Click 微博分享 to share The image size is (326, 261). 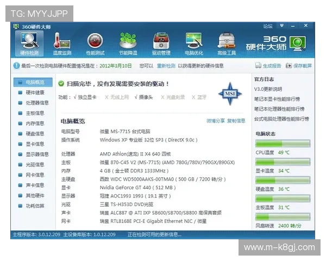pyautogui.click(x=215, y=121)
